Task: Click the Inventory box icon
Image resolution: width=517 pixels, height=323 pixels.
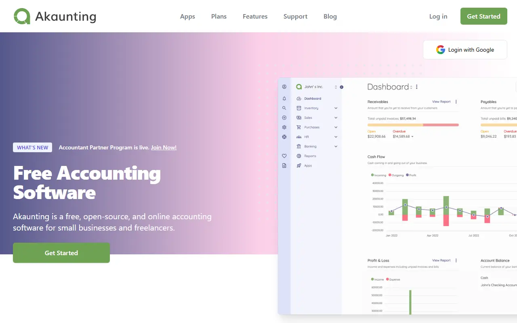Action: (x=299, y=108)
